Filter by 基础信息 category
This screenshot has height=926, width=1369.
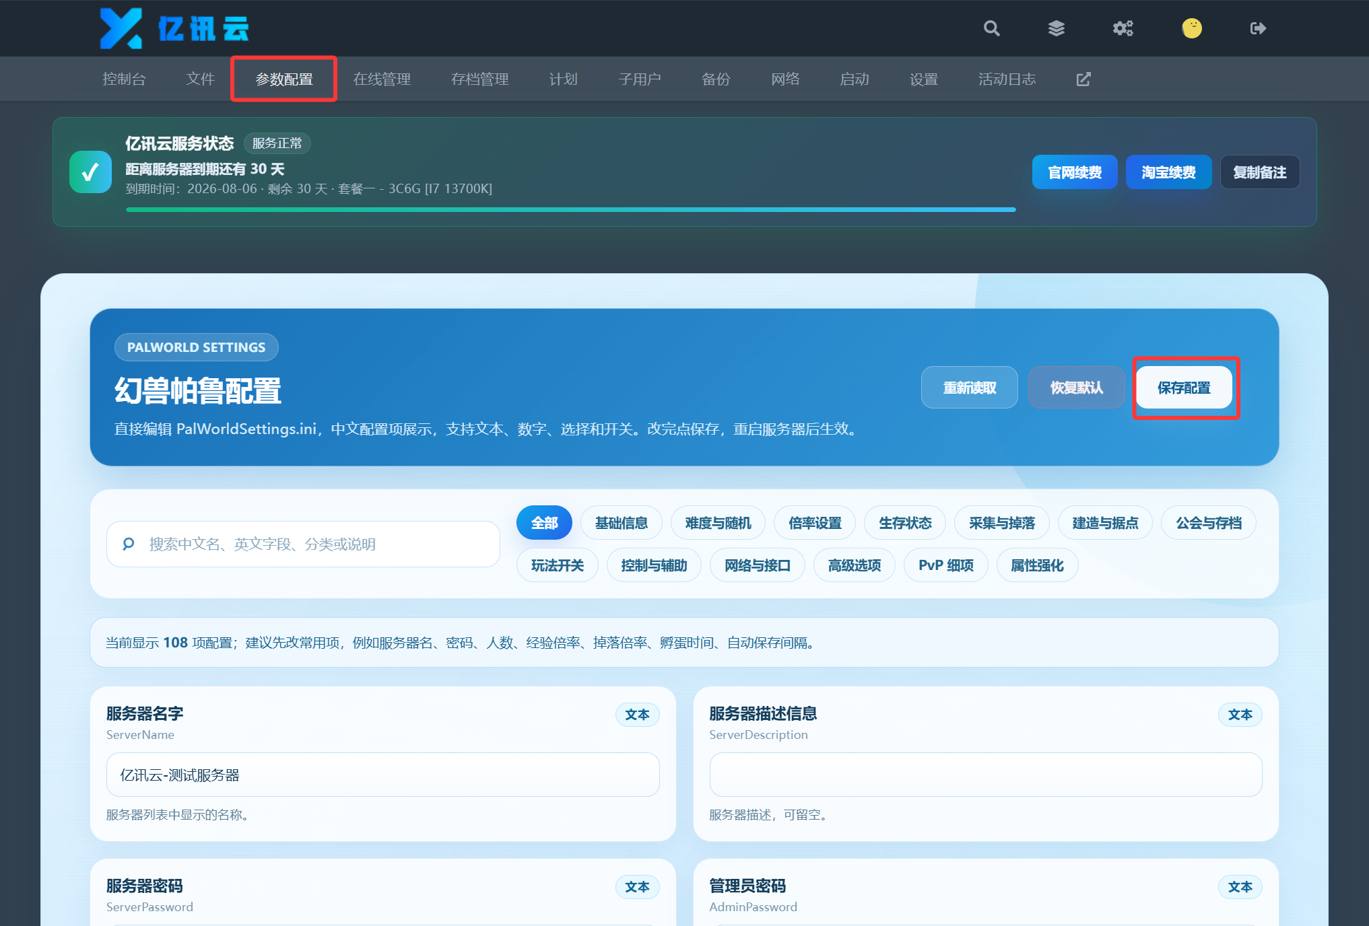(621, 523)
